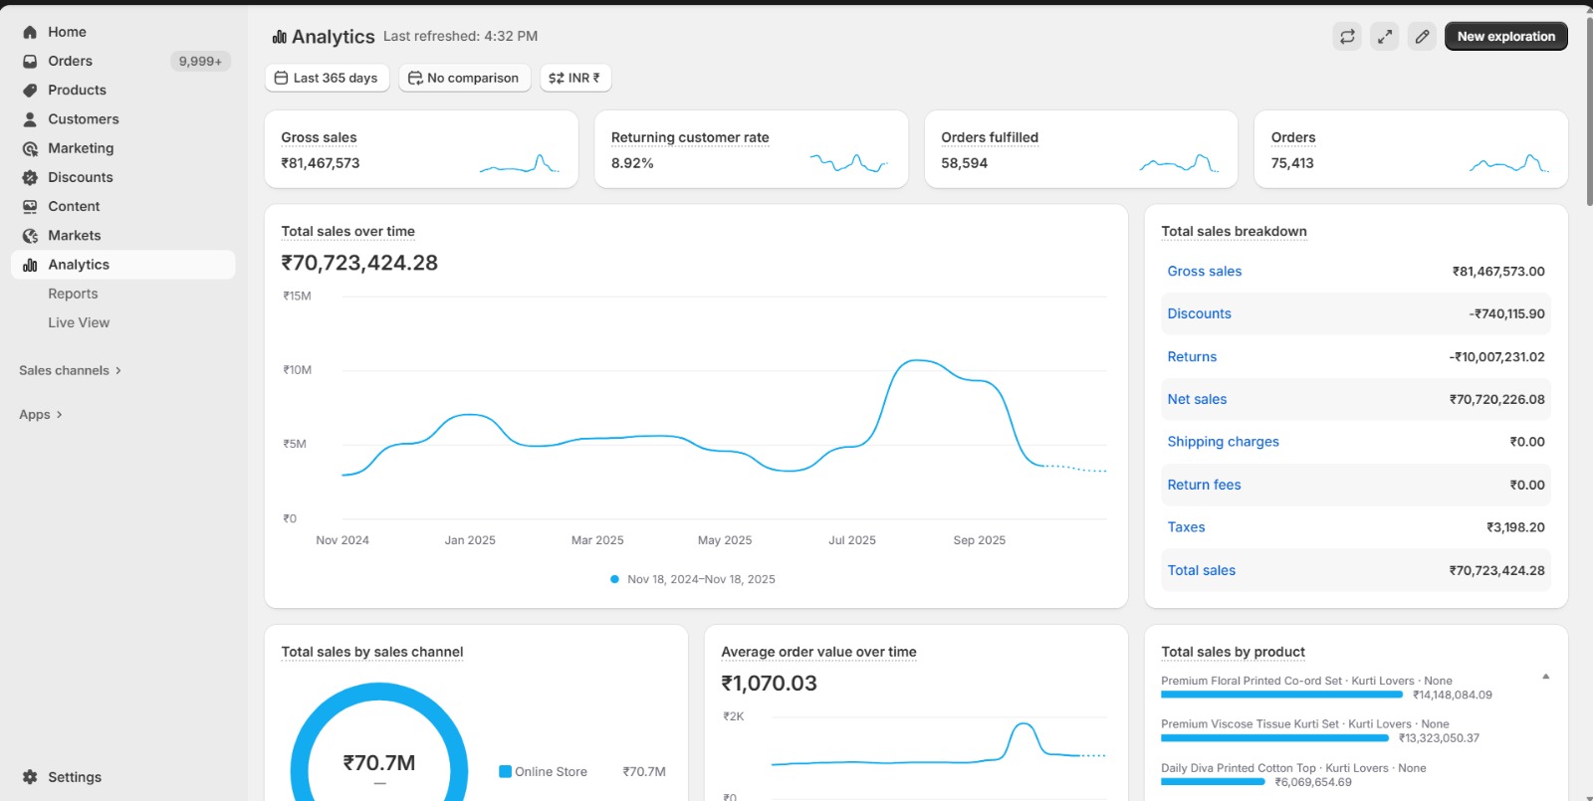Click the fullscreen expand icon
1593x801 pixels.
1384,37
